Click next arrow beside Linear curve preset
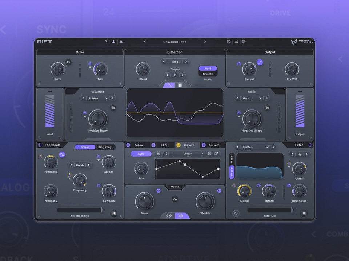349x261 pixels. click(x=202, y=154)
